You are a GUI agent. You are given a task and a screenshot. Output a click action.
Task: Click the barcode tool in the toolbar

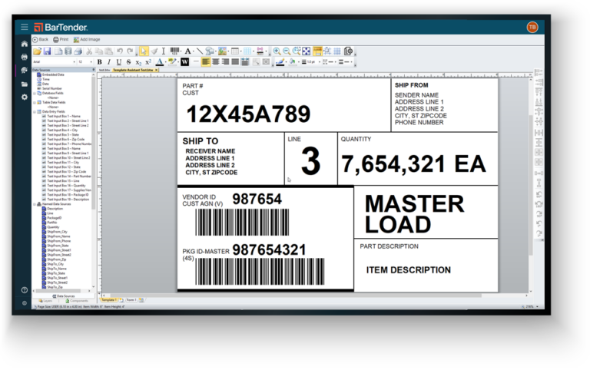(x=175, y=51)
